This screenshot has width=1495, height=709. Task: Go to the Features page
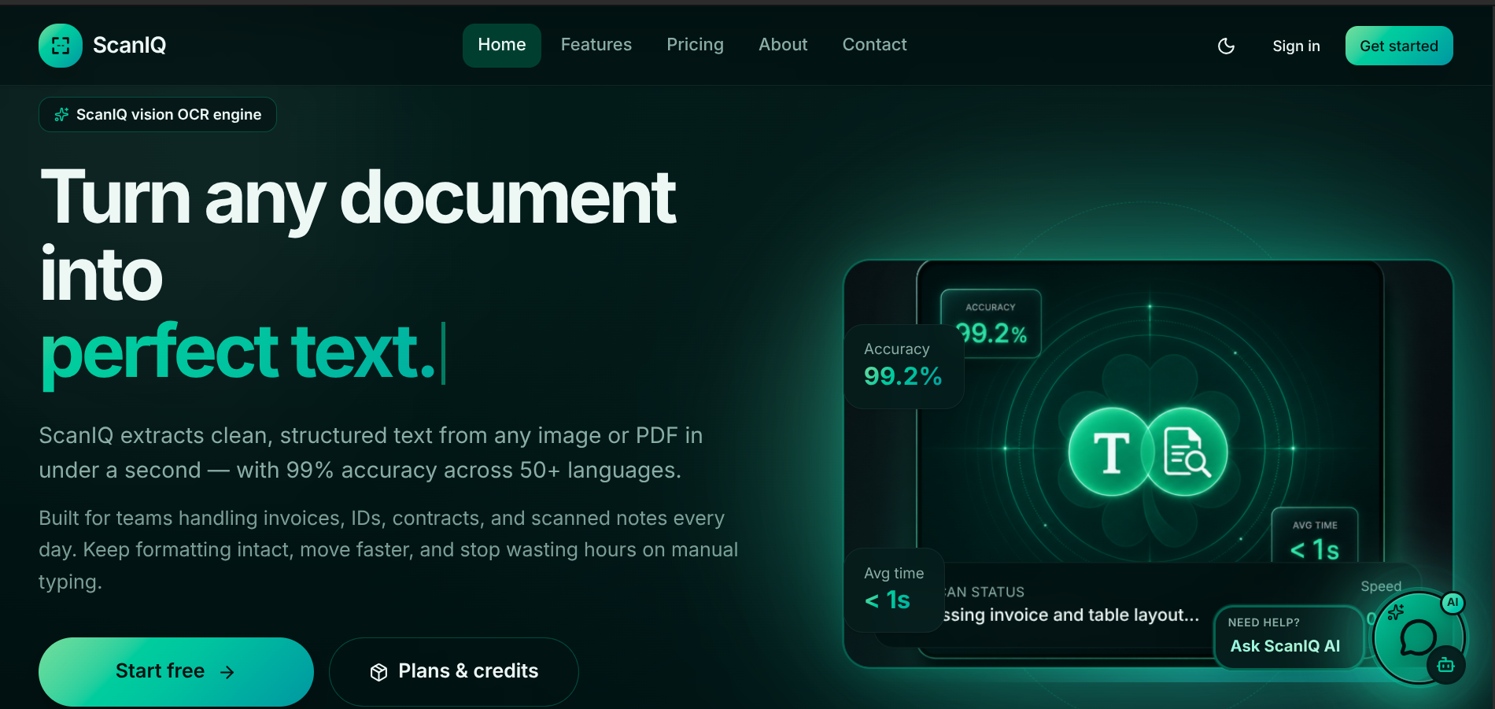point(596,45)
